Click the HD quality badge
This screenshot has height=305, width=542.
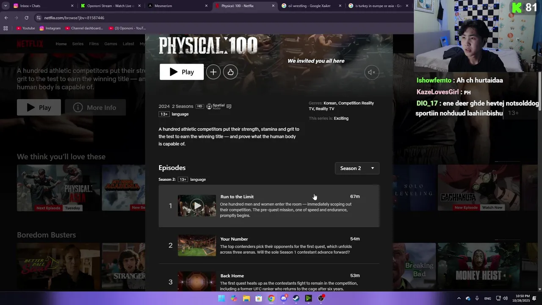(199, 106)
